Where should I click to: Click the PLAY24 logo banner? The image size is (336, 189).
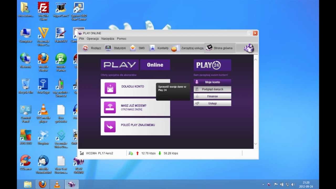pos(212,65)
